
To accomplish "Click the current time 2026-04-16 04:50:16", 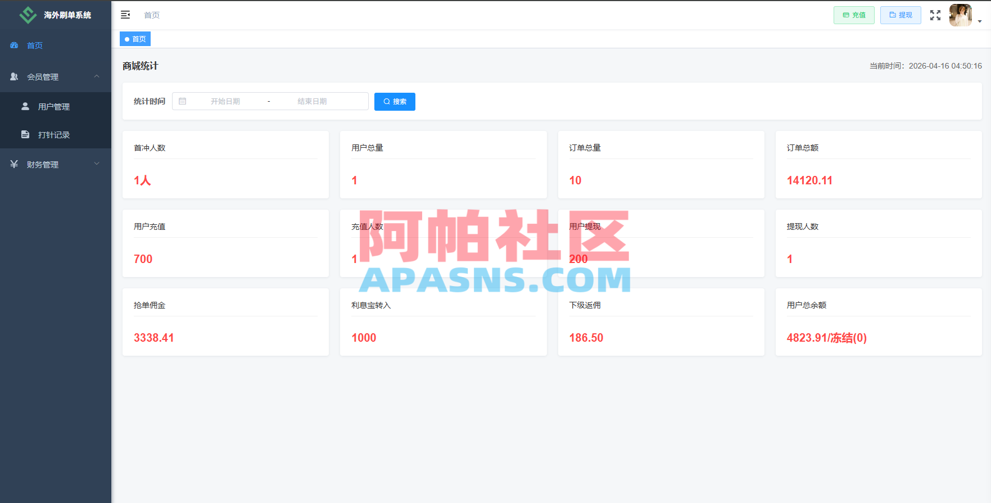I will 945,66.
